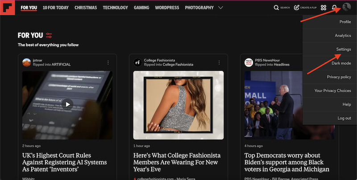
Task: Click the profile avatar in header
Action: [347, 7]
